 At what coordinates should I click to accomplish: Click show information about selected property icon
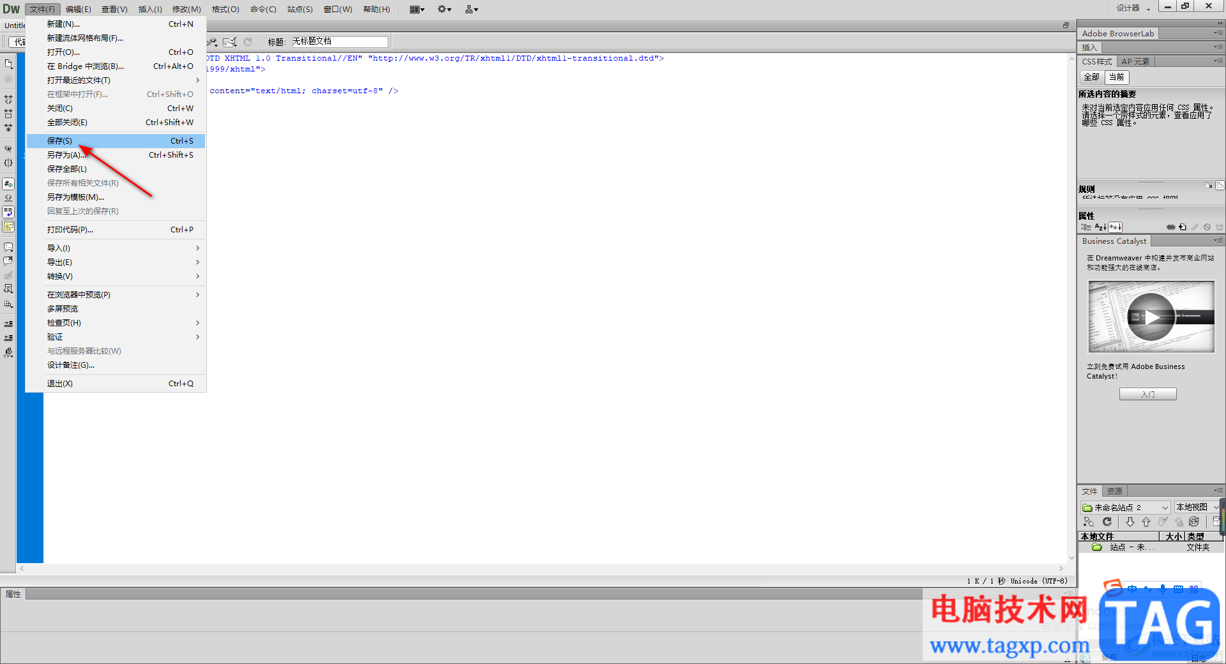(x=1209, y=185)
